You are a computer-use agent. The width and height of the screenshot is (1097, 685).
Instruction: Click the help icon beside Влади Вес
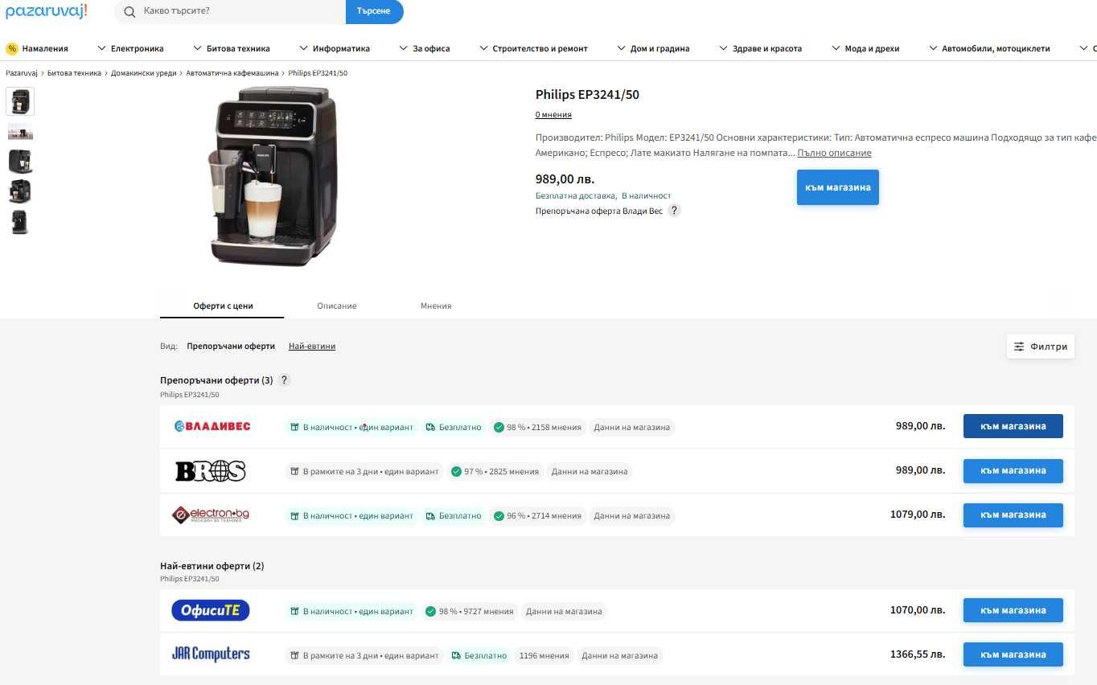[675, 211]
